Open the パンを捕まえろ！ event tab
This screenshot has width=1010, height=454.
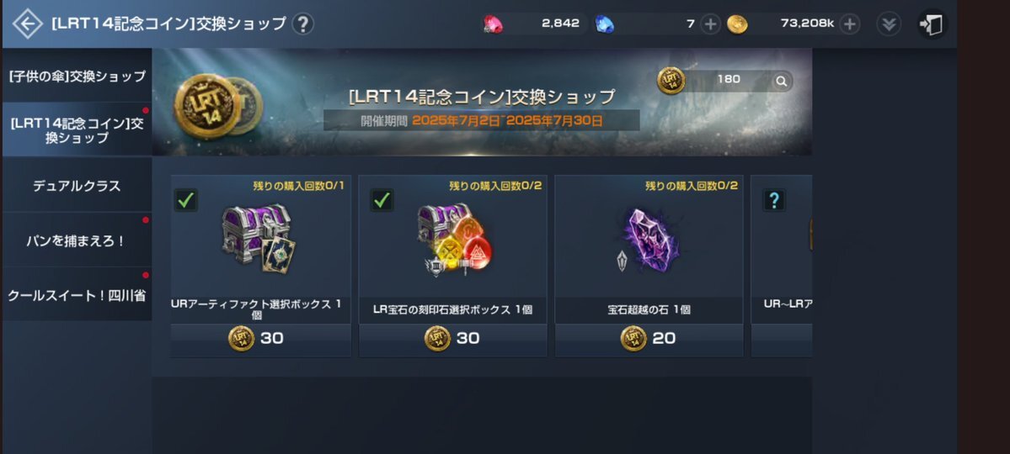click(x=77, y=241)
